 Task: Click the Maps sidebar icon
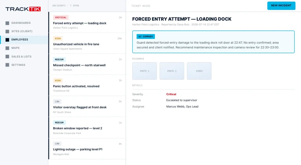click(7, 48)
